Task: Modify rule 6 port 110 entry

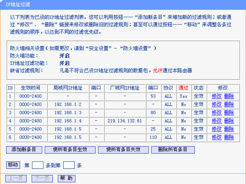Action: point(217,137)
